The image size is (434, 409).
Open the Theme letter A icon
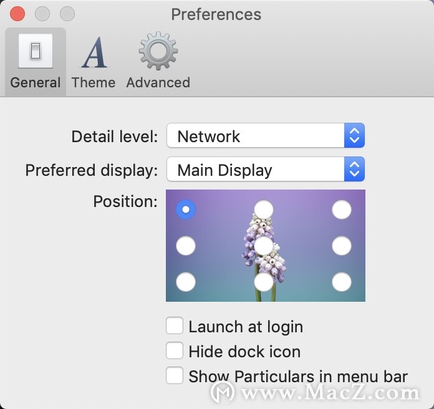tap(94, 52)
